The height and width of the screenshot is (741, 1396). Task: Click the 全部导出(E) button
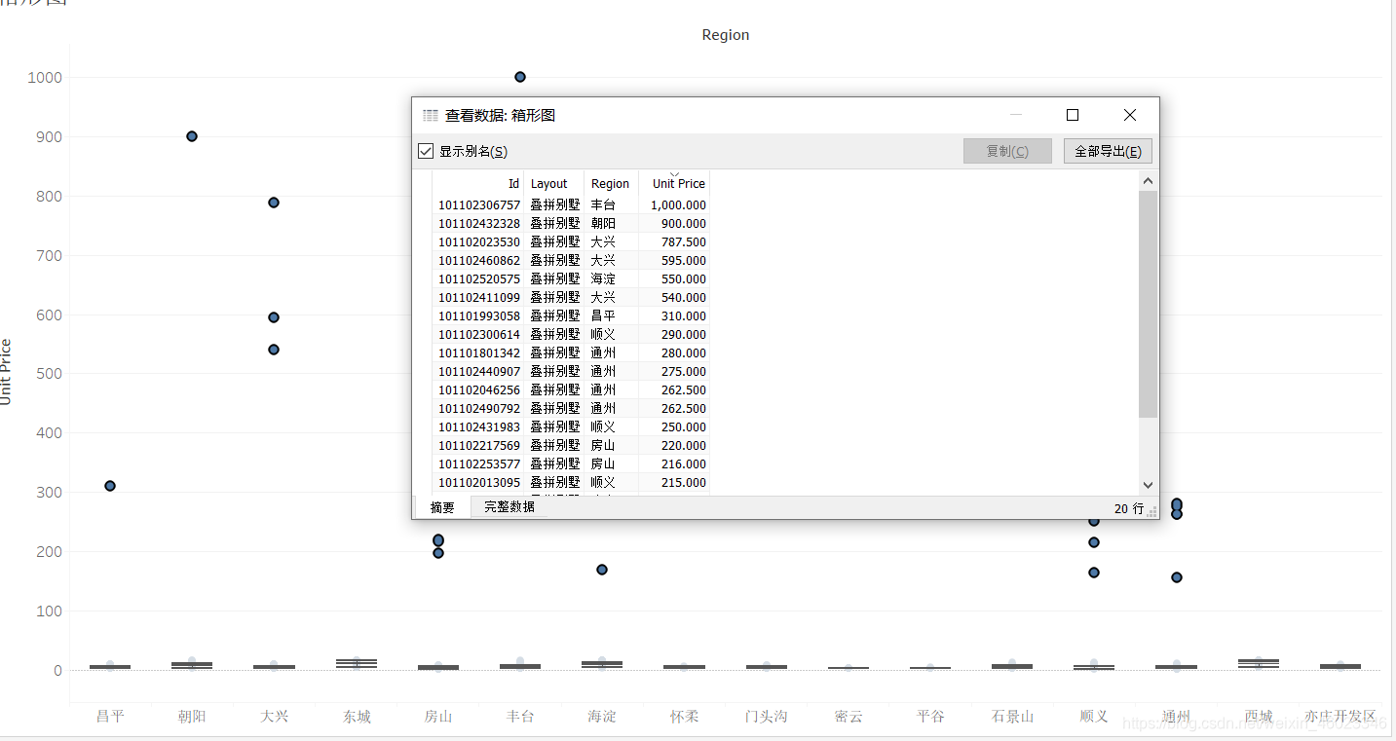coord(1108,151)
